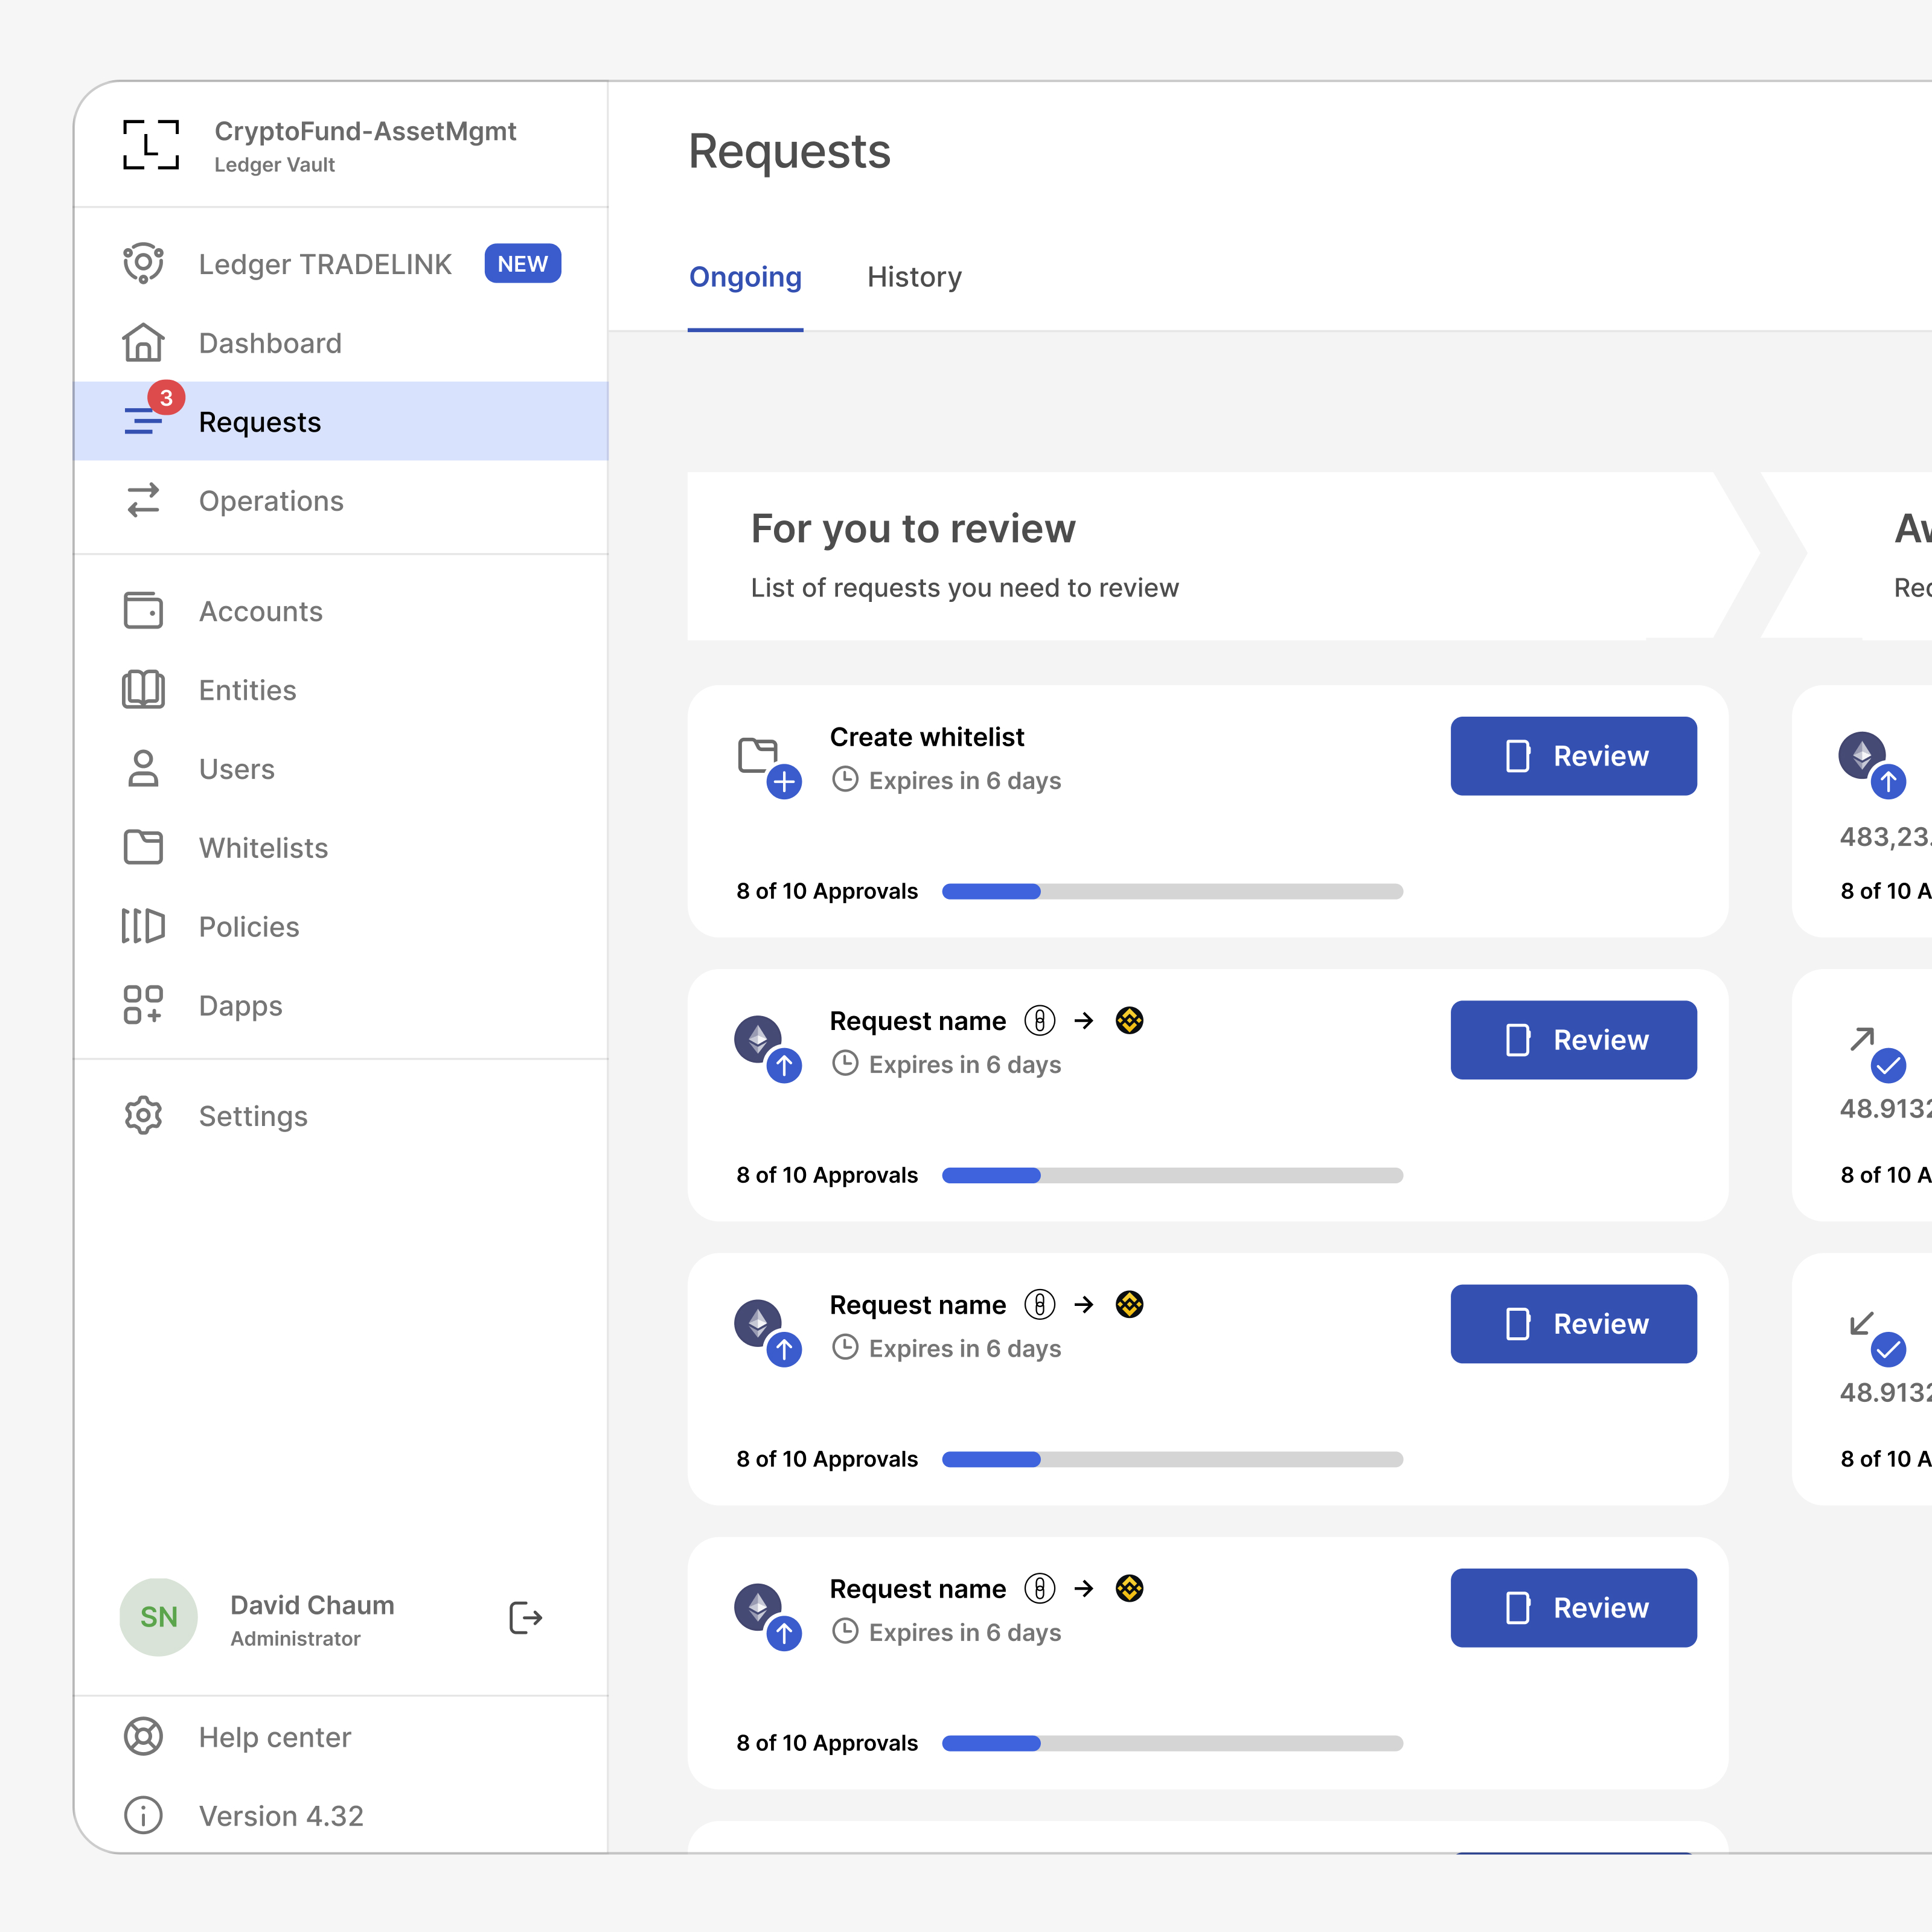Go to Dashboard using the home icon
This screenshot has width=1932, height=1932.
tap(143, 342)
